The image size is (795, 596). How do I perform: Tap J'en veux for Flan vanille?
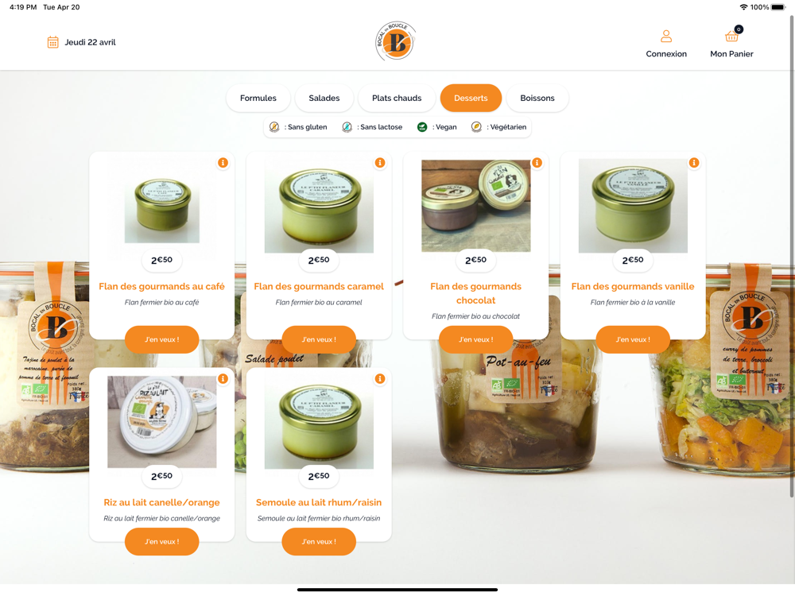633,339
